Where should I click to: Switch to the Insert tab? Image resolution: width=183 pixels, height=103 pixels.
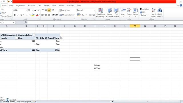11,5
